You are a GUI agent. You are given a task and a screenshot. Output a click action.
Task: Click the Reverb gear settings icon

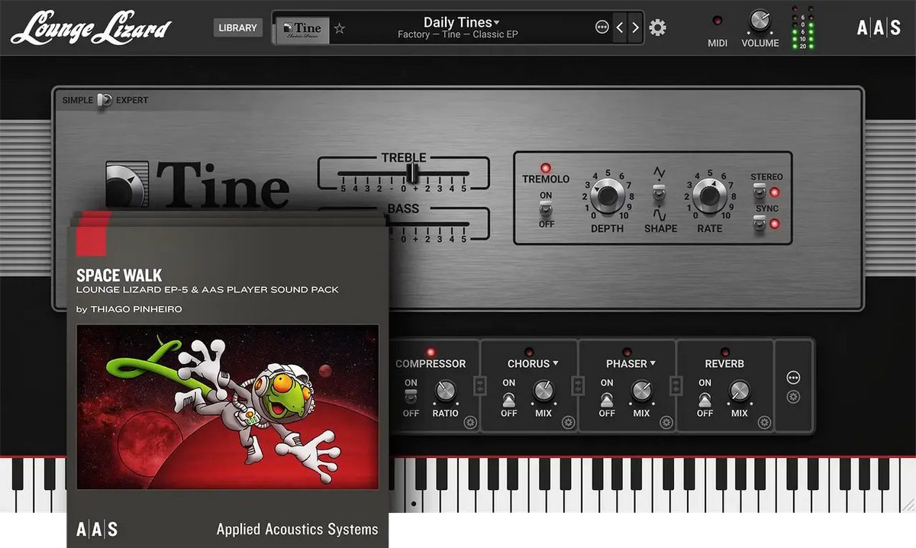(x=764, y=421)
